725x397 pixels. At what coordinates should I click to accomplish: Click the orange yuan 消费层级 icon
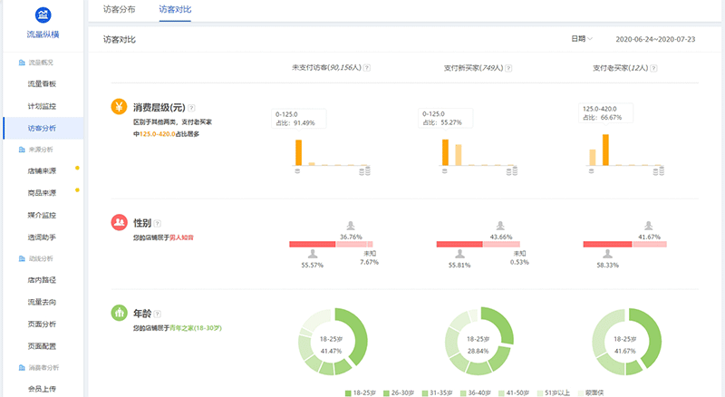click(x=119, y=107)
